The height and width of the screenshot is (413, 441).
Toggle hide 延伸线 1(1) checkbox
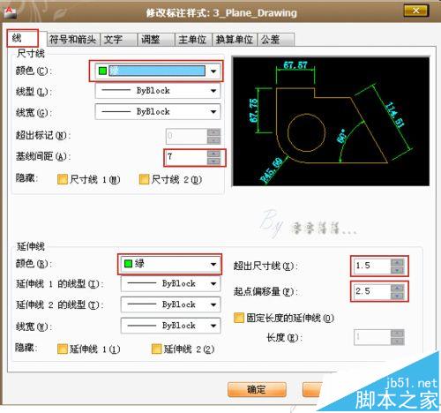[63, 349]
